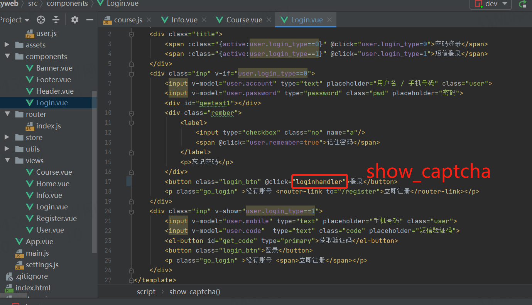This screenshot has width=532, height=305.
Task: Click the HTML icon beside index.html
Action: pyautogui.click(x=9, y=288)
